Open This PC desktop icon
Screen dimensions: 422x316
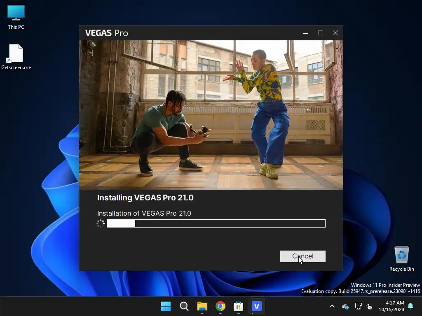[16, 17]
